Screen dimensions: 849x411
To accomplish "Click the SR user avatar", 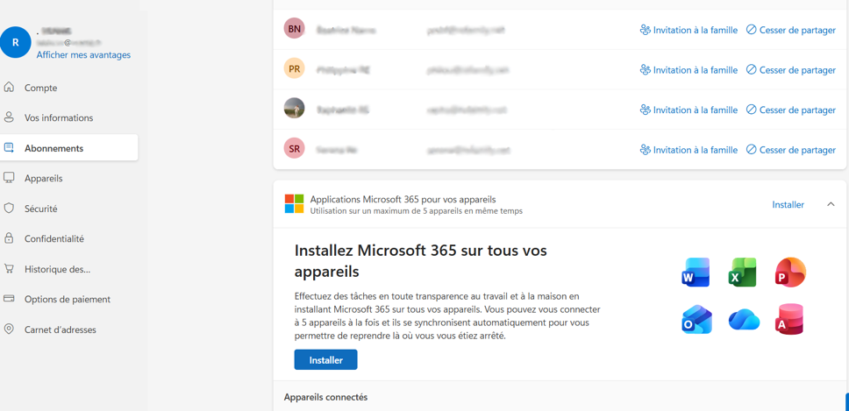I will (294, 148).
